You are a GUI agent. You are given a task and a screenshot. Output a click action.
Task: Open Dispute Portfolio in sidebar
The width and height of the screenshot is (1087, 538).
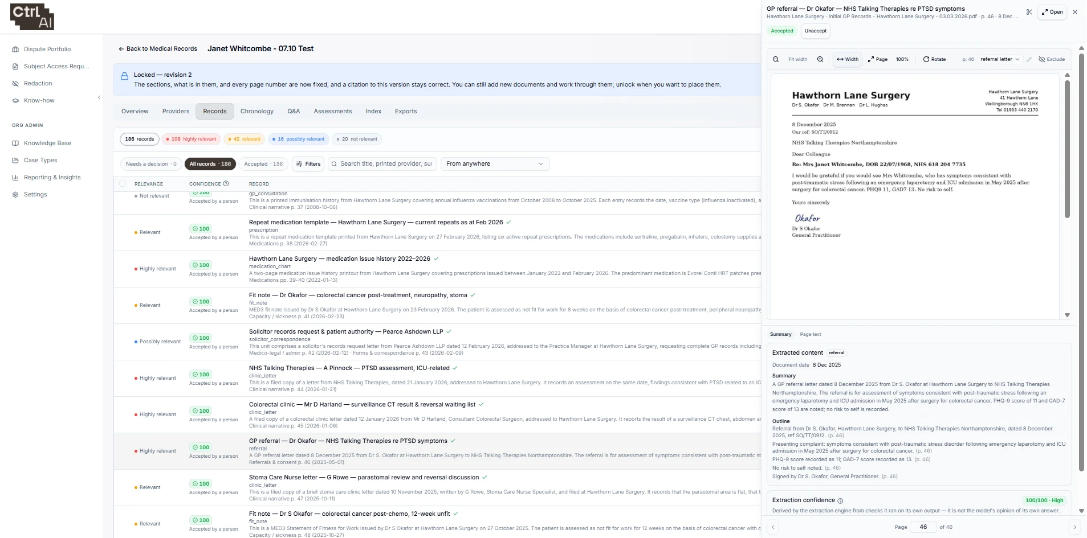47,50
